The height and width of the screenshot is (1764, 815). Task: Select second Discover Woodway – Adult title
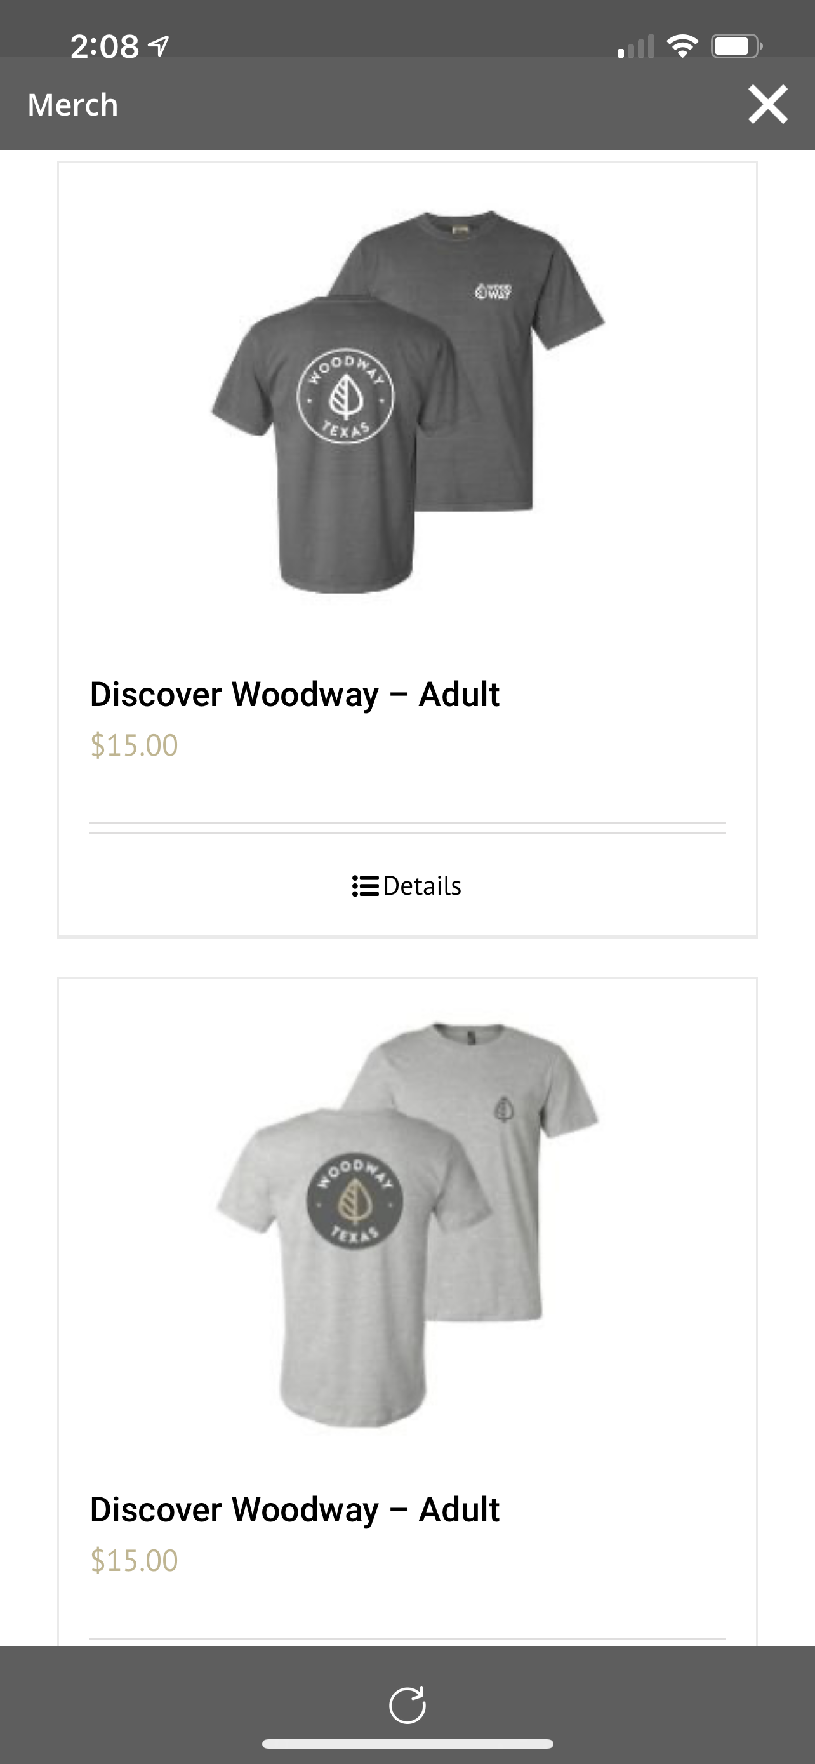pos(295,1510)
